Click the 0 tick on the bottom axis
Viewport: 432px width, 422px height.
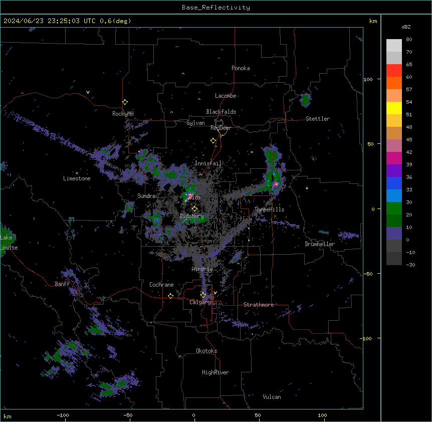[x=193, y=415]
